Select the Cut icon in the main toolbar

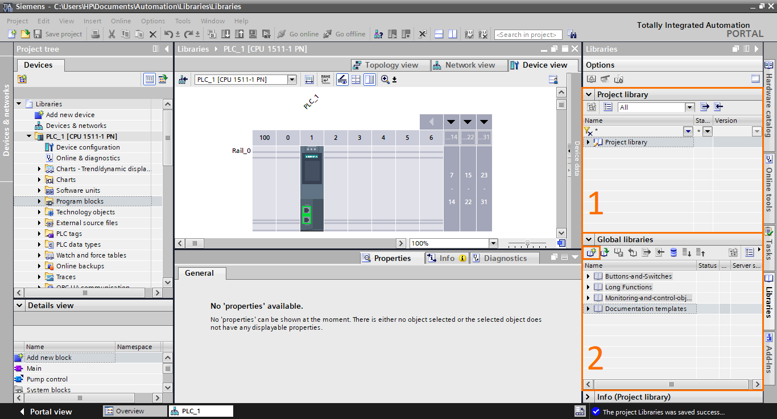pyautogui.click(x=111, y=34)
